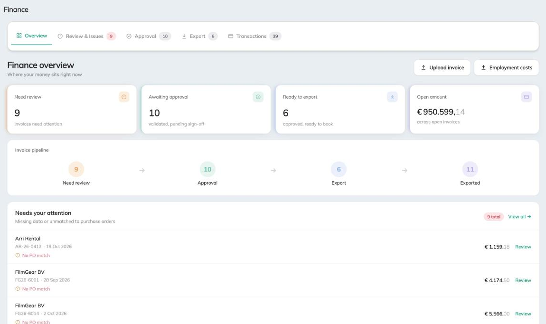This screenshot has height=324, width=546.
Task: Click the Arri Rental vendor name
Action: coord(28,239)
